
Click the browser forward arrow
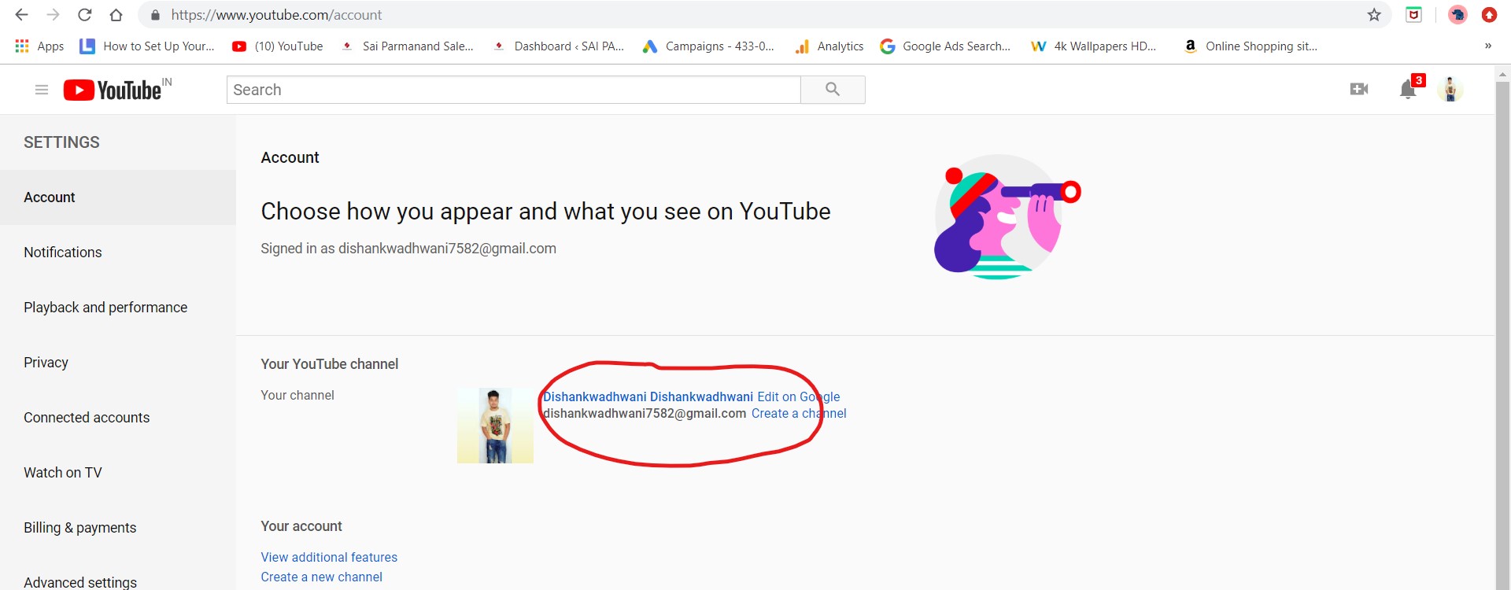click(53, 15)
